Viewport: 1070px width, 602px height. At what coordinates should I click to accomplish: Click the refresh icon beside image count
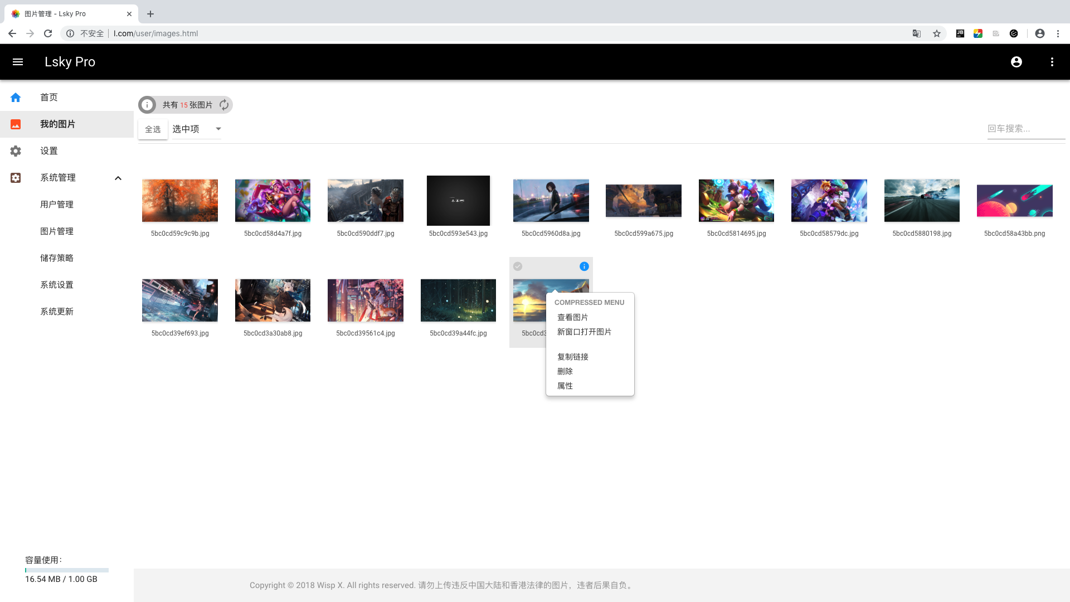coord(224,105)
